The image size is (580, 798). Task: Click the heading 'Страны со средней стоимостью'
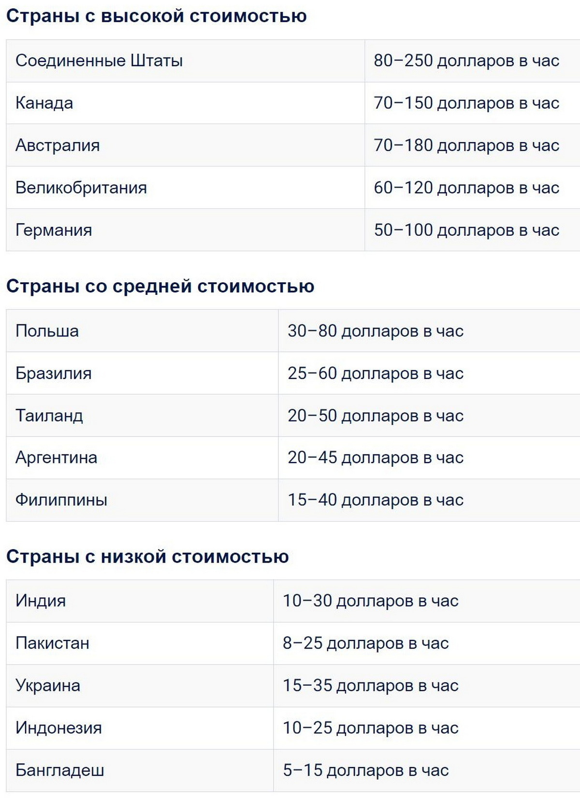160,286
